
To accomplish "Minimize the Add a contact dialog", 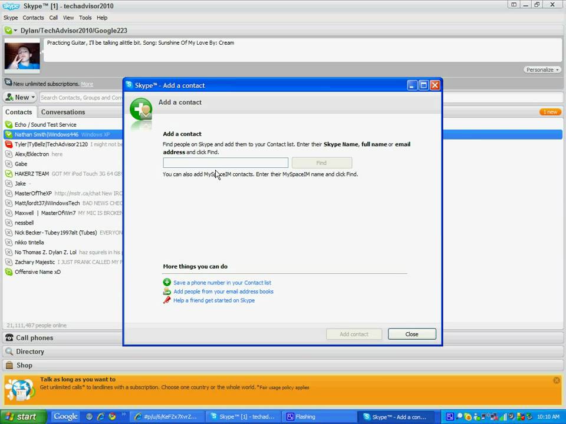I will click(x=412, y=85).
